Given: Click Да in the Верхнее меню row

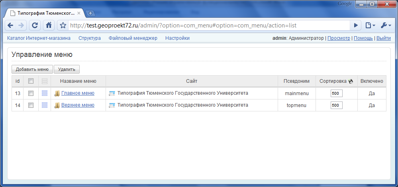Looking at the screenshot, I should click(372, 105).
